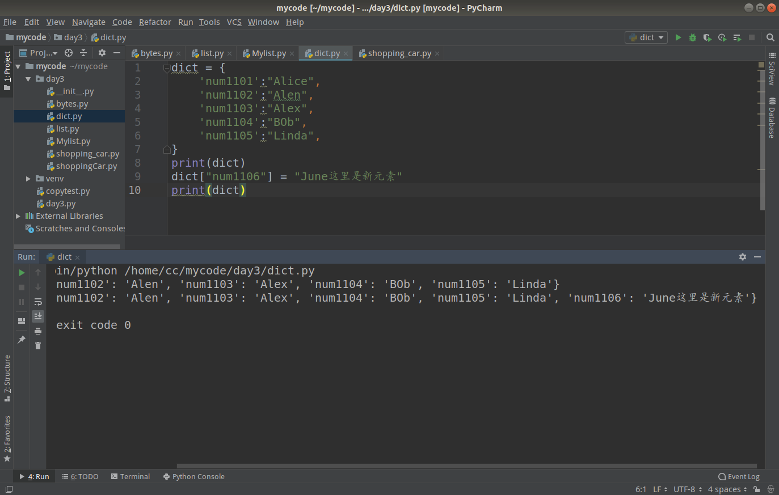Start debugging with the bug icon
This screenshot has height=495, width=779.
coord(693,37)
